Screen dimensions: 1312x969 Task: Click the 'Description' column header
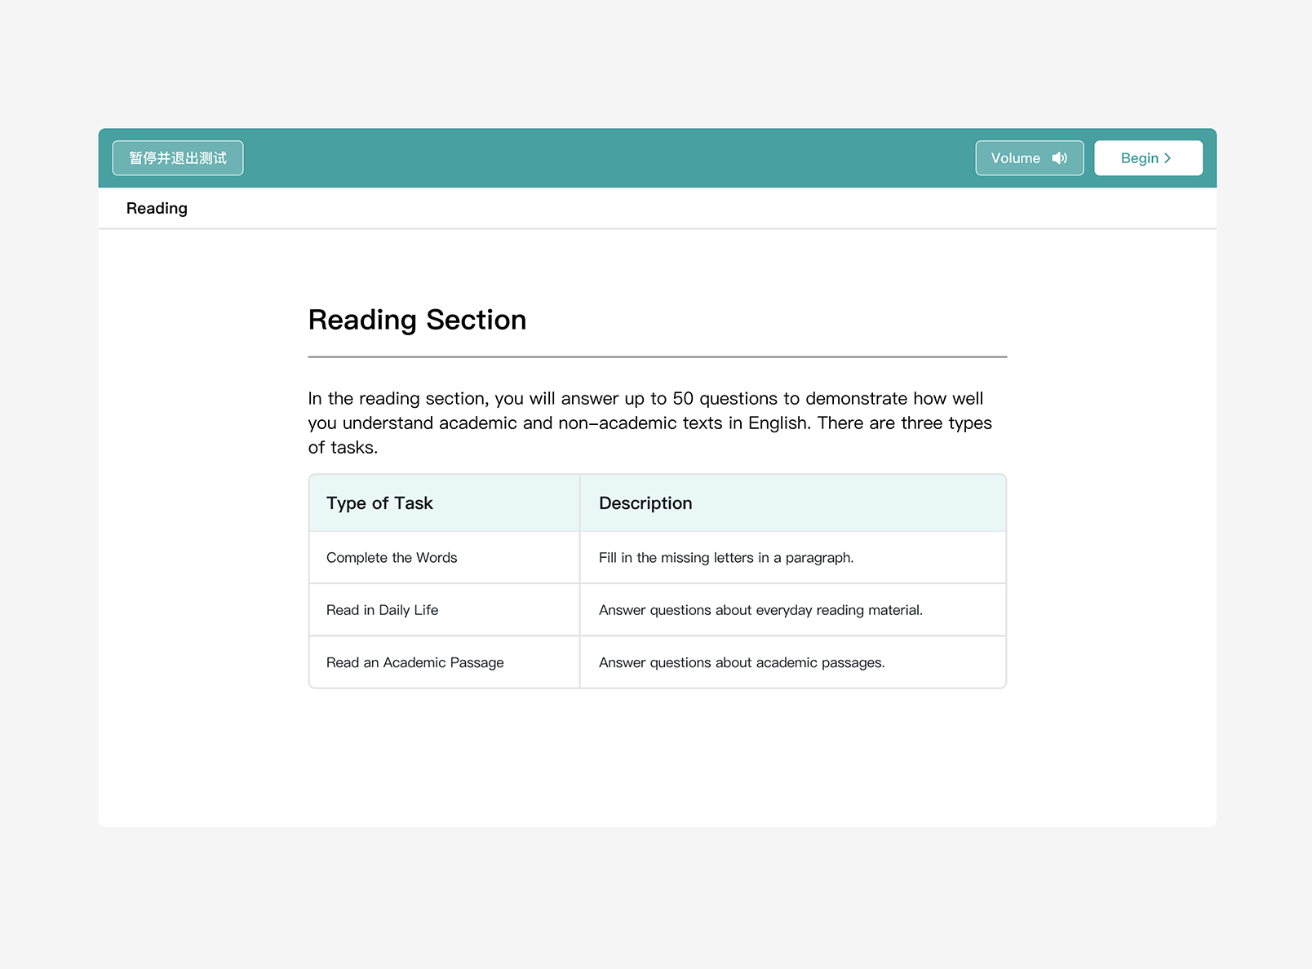click(645, 503)
